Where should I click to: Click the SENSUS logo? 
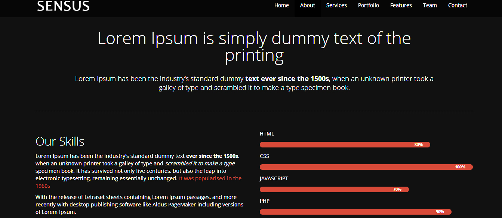point(63,6)
